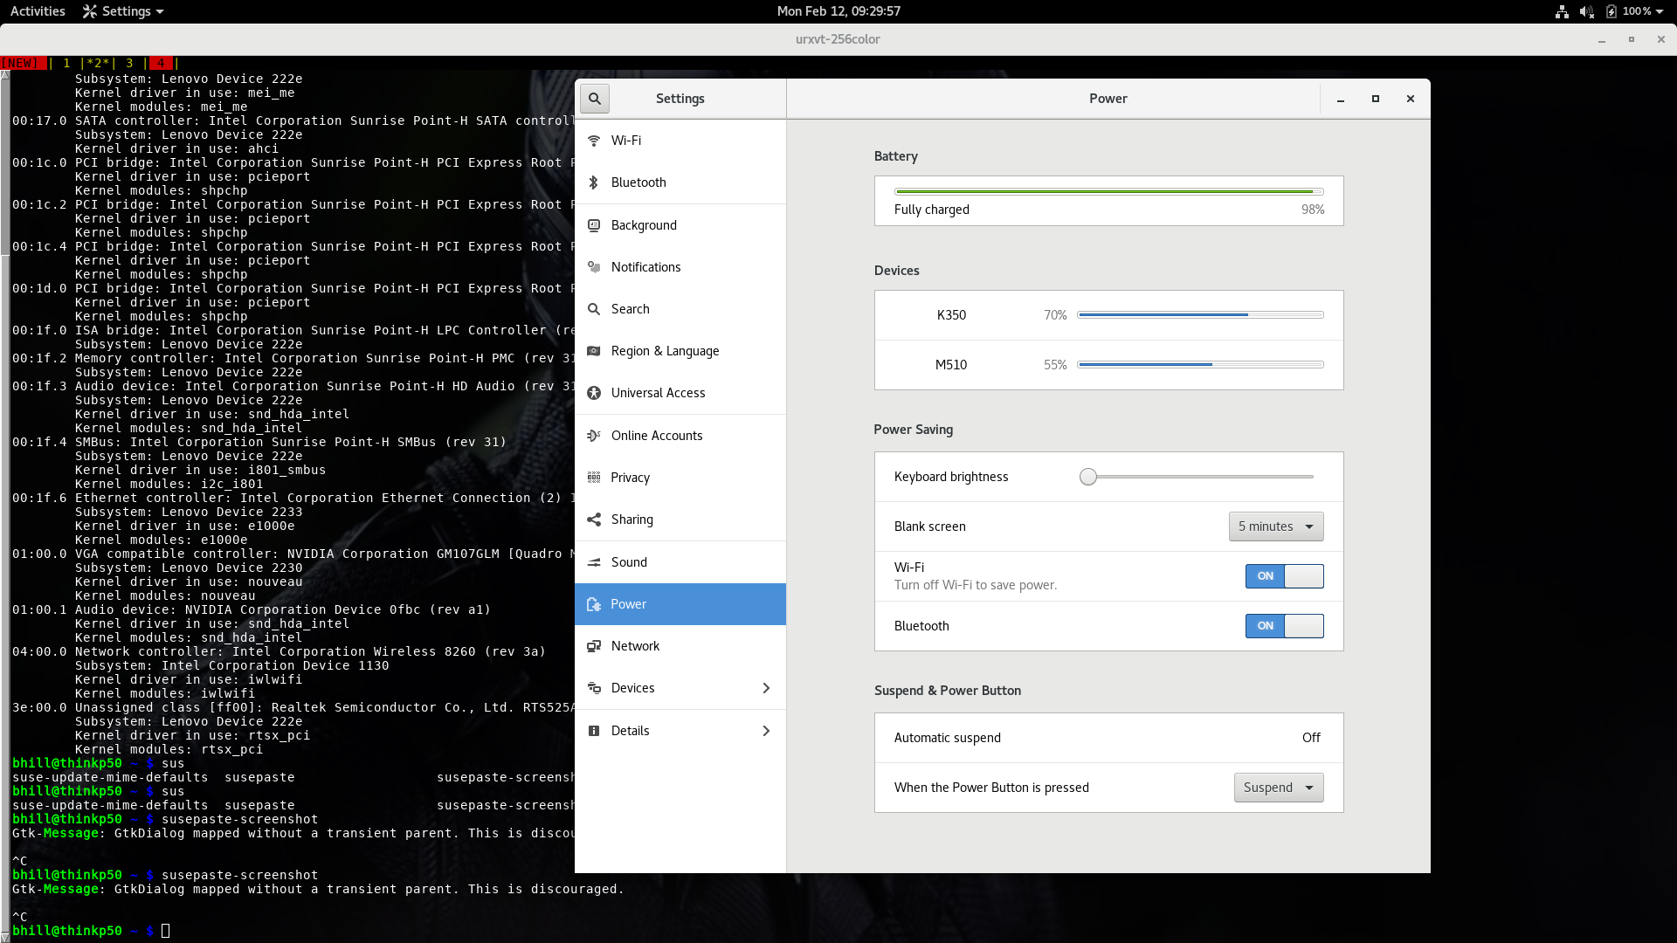Click the Online Accounts icon
The image size is (1677, 943).
tap(594, 436)
